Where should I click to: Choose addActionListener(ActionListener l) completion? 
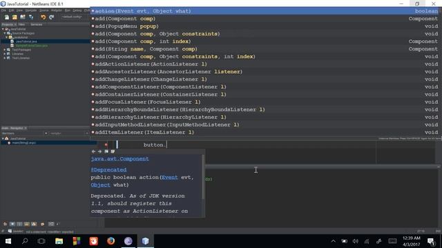265,64
